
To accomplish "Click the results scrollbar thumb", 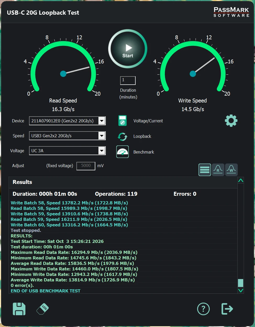I will [x=241, y=283].
